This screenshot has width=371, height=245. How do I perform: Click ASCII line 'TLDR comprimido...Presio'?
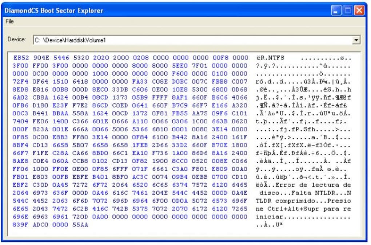tap(304, 201)
